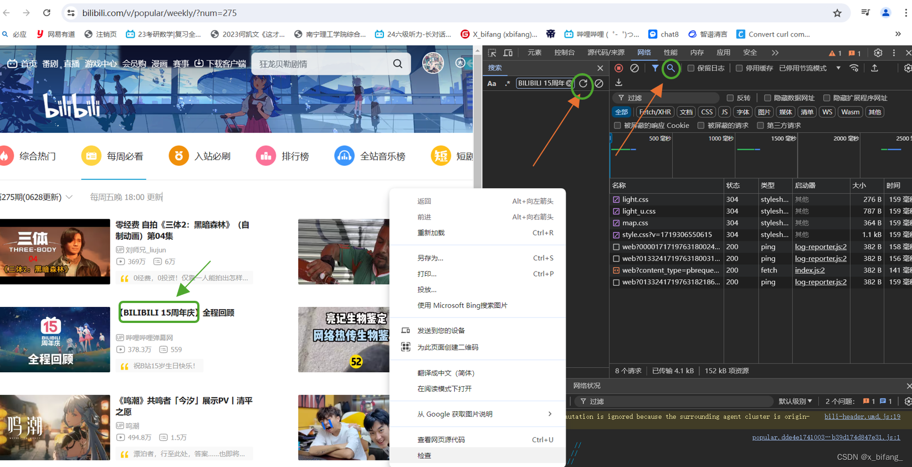
Task: Switch to the 元素 DevTools tab
Action: tap(535, 53)
